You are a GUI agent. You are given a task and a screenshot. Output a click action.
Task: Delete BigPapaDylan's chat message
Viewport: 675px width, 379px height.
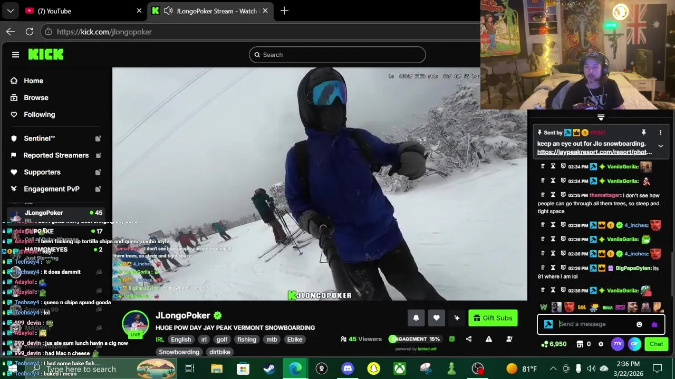(x=543, y=268)
